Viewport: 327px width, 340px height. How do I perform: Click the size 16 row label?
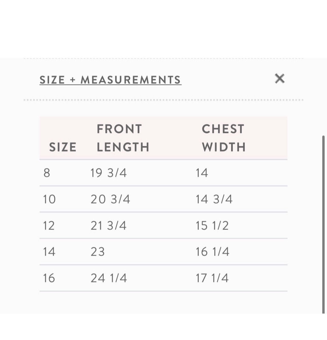pos(49,278)
